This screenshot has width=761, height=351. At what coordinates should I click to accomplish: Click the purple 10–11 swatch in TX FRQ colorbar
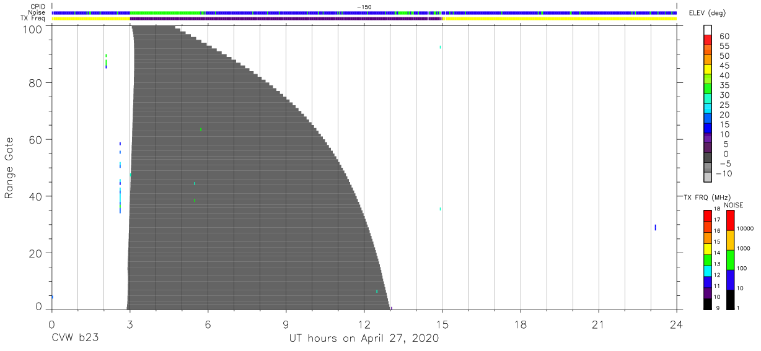click(707, 293)
